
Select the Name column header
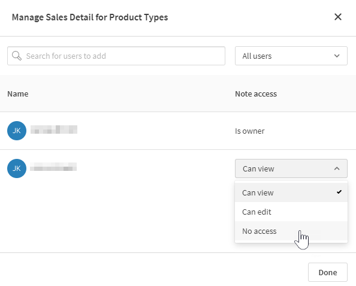point(18,94)
